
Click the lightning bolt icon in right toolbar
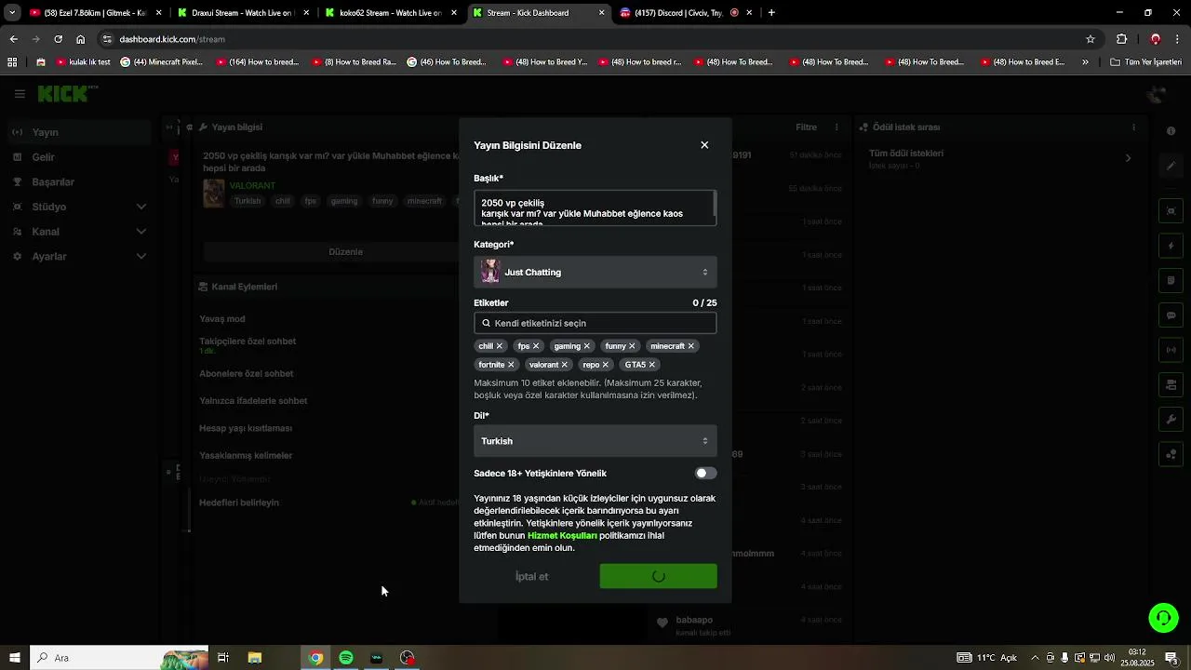[1171, 247]
